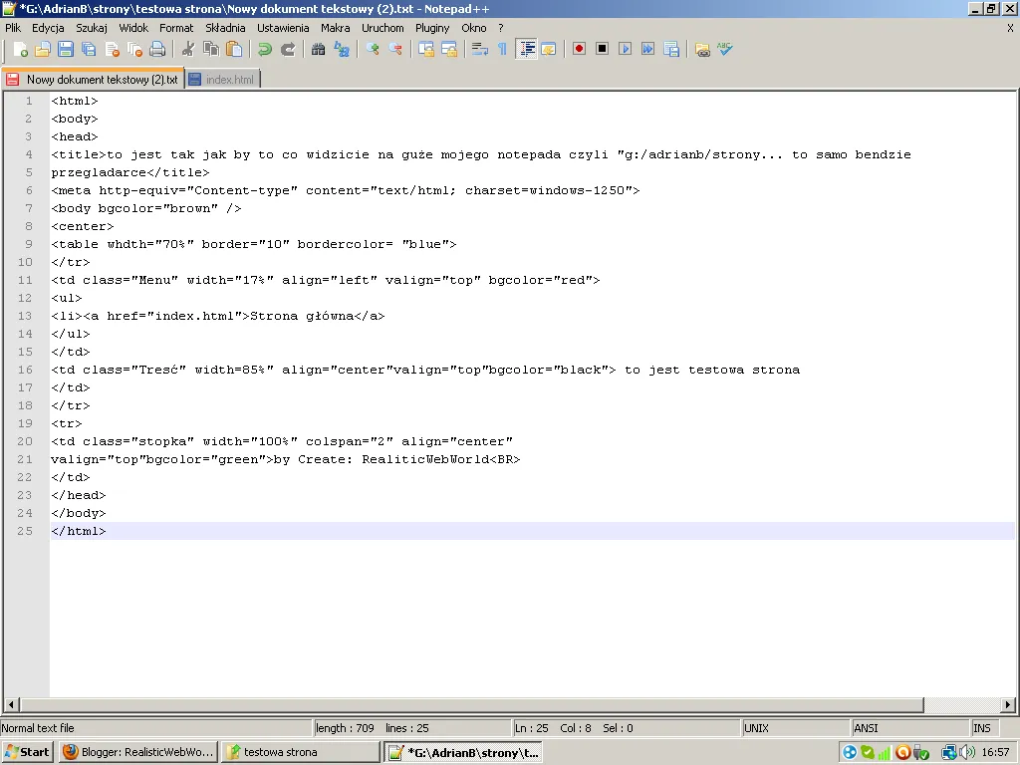Open the Widok menu
Viewport: 1020px width, 765px height.
(x=133, y=28)
